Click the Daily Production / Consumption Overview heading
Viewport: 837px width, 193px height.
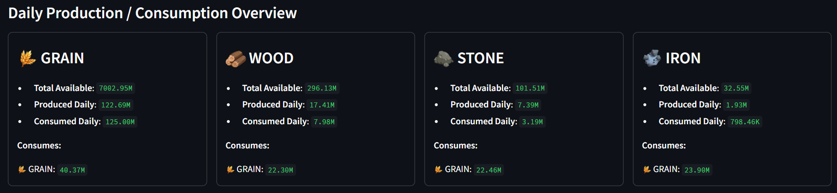pyautogui.click(x=153, y=13)
